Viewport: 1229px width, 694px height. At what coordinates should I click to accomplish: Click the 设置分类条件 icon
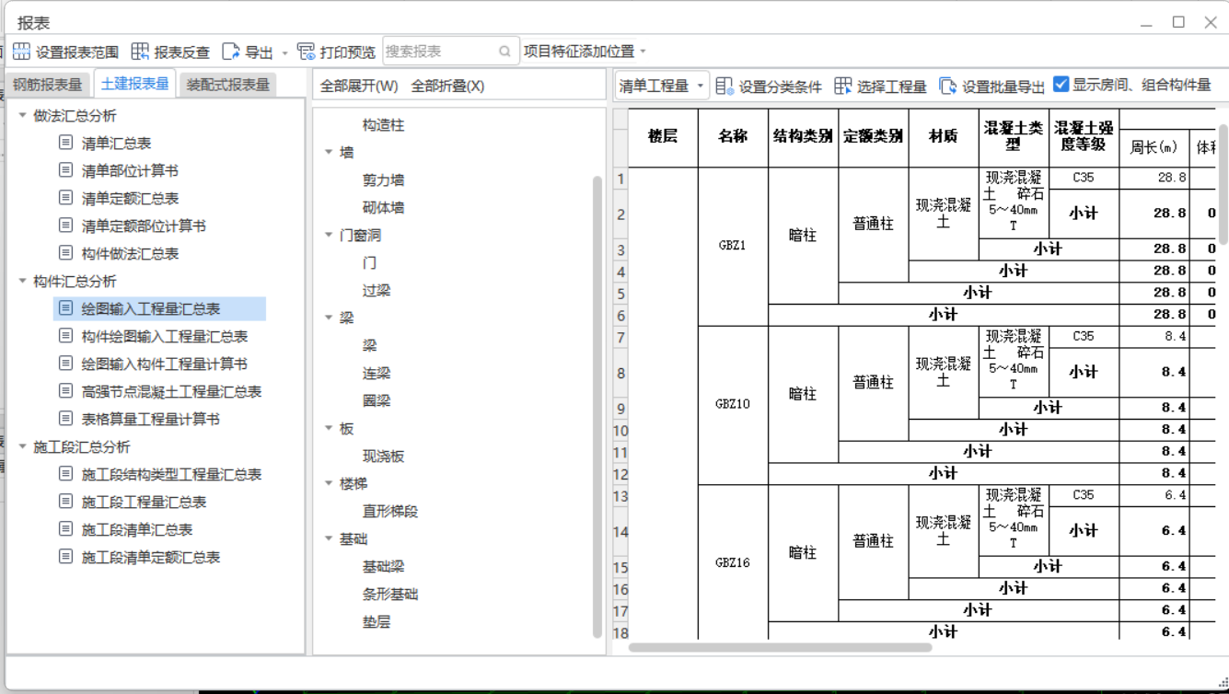tap(725, 86)
